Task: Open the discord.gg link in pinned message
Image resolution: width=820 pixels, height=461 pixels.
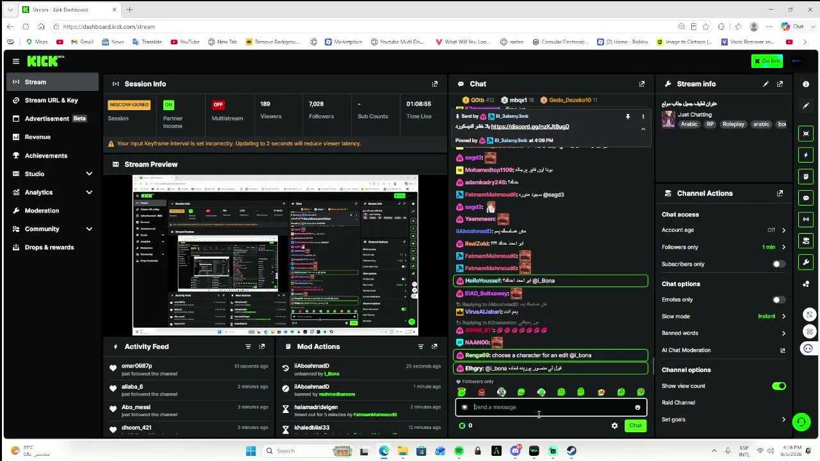Action: pyautogui.click(x=530, y=127)
